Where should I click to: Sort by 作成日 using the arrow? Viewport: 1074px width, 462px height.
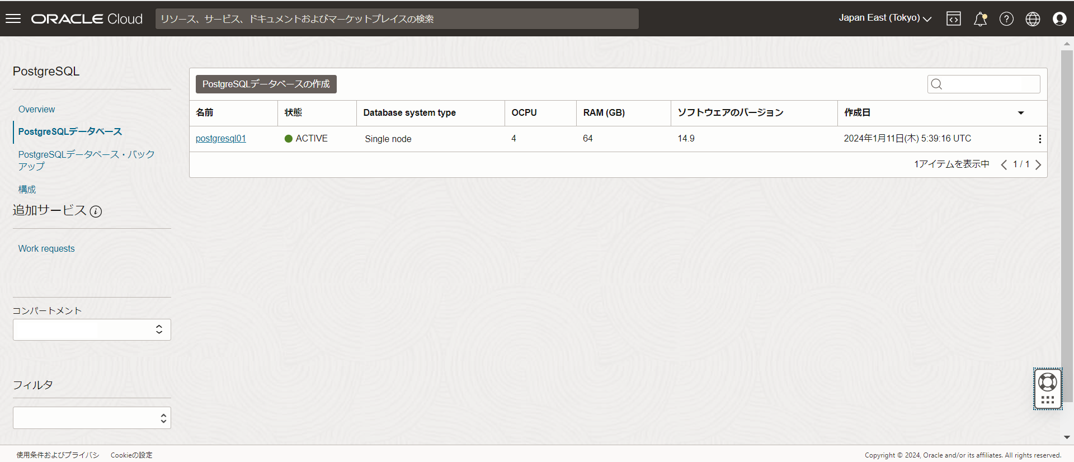[1021, 113]
